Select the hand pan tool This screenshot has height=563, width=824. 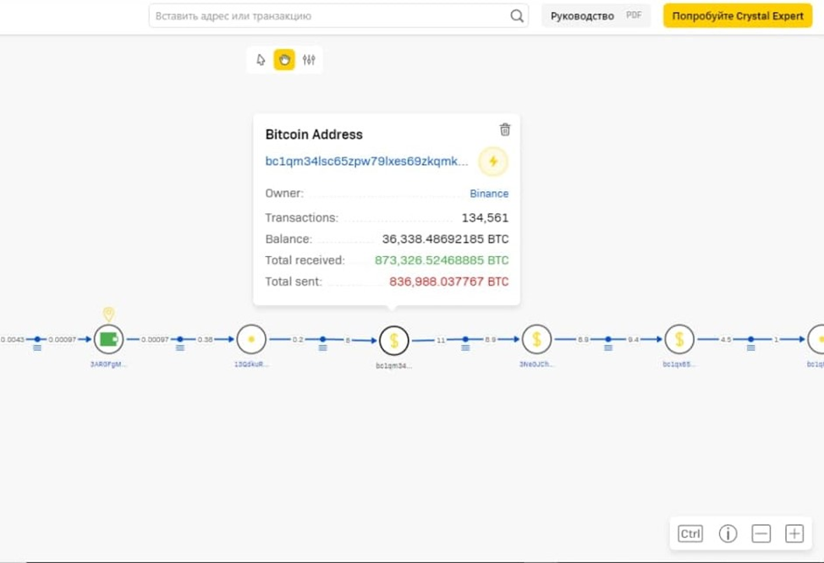pos(284,60)
